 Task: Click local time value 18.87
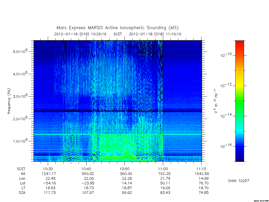point(127,188)
